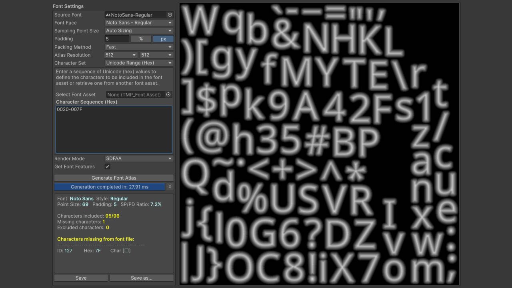Select the px padding mode
512x288 pixels.
(163, 38)
